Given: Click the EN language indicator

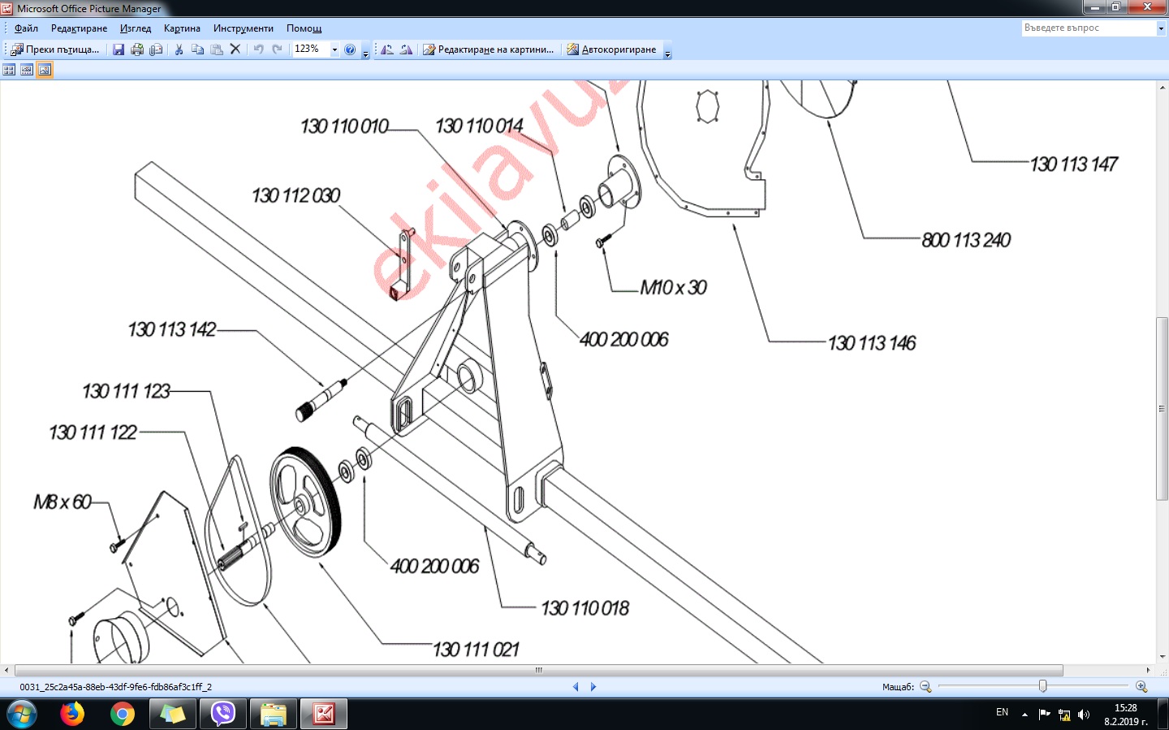Looking at the screenshot, I should [1002, 712].
